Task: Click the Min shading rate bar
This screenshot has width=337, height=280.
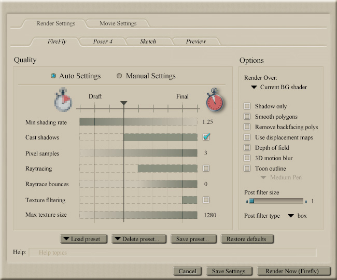Action: (x=138, y=122)
